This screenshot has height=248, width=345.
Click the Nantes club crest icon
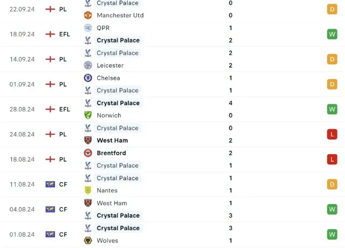88,190
